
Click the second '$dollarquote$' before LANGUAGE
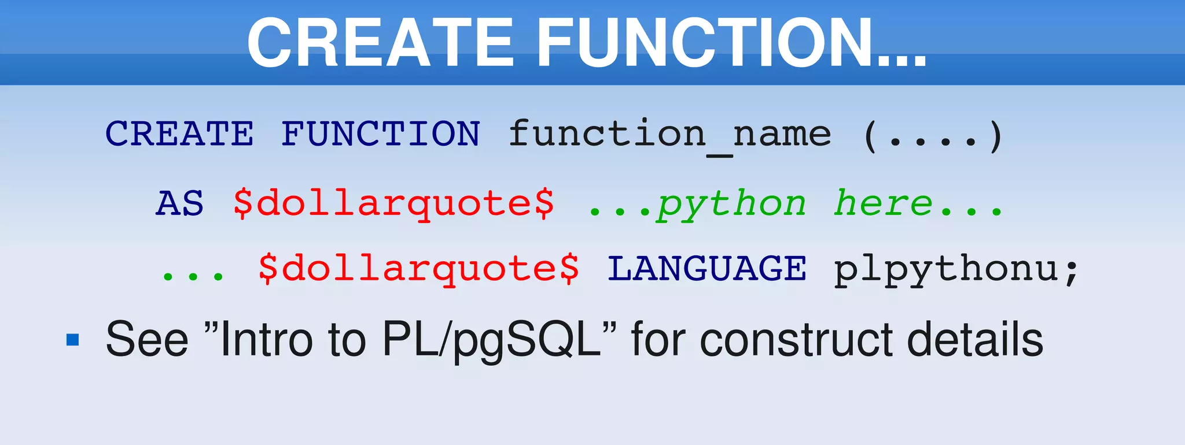tap(418, 269)
